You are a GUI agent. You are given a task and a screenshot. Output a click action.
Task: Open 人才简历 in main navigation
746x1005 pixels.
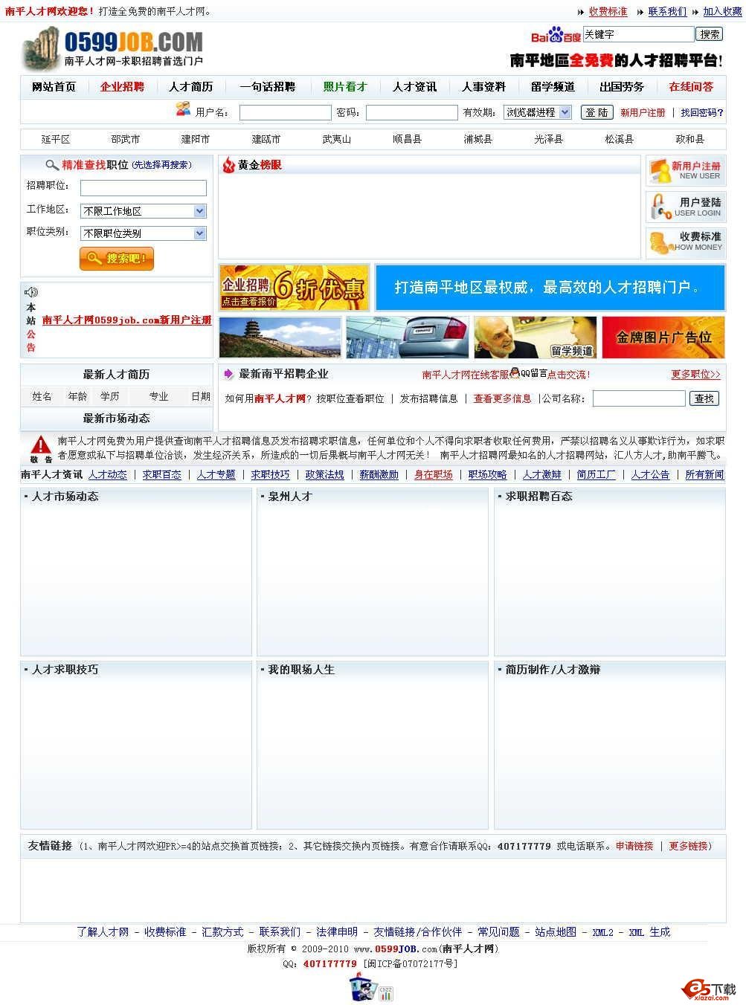click(190, 87)
